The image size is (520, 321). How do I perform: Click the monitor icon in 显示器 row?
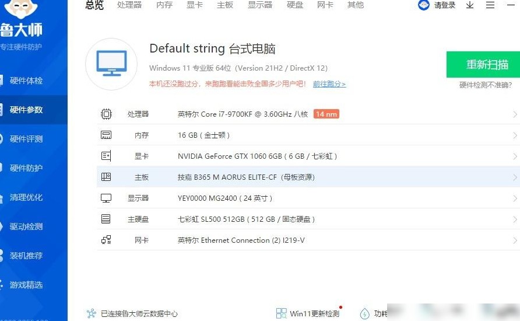point(106,198)
